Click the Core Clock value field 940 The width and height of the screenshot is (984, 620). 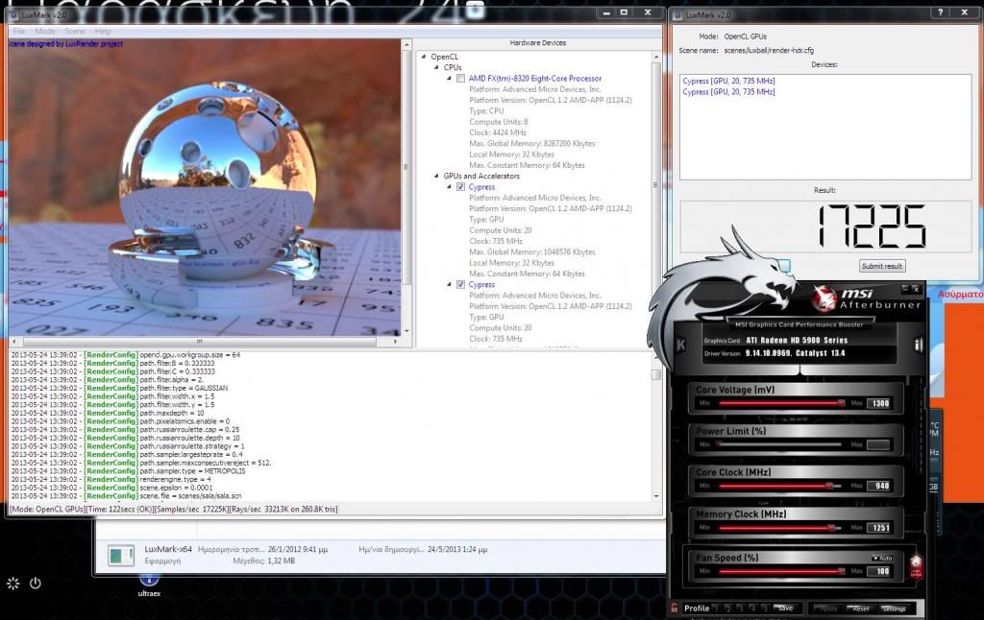click(878, 486)
